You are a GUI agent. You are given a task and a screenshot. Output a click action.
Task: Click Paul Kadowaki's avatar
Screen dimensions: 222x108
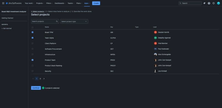[155, 49]
